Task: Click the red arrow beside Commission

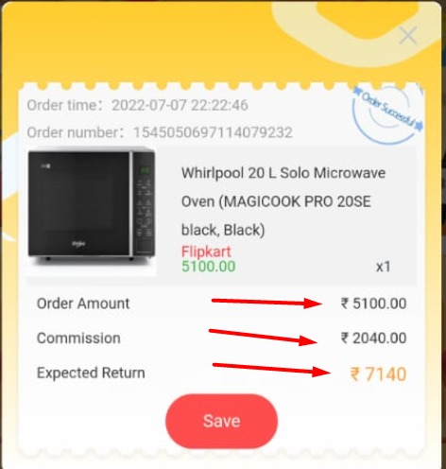Action: pos(263,338)
